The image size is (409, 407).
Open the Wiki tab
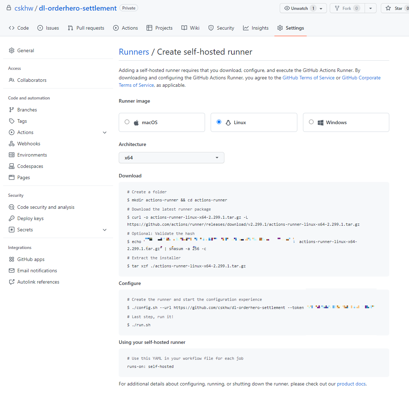coord(191,28)
